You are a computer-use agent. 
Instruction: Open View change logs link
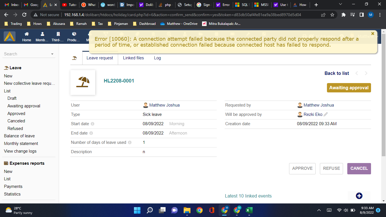[20, 151]
